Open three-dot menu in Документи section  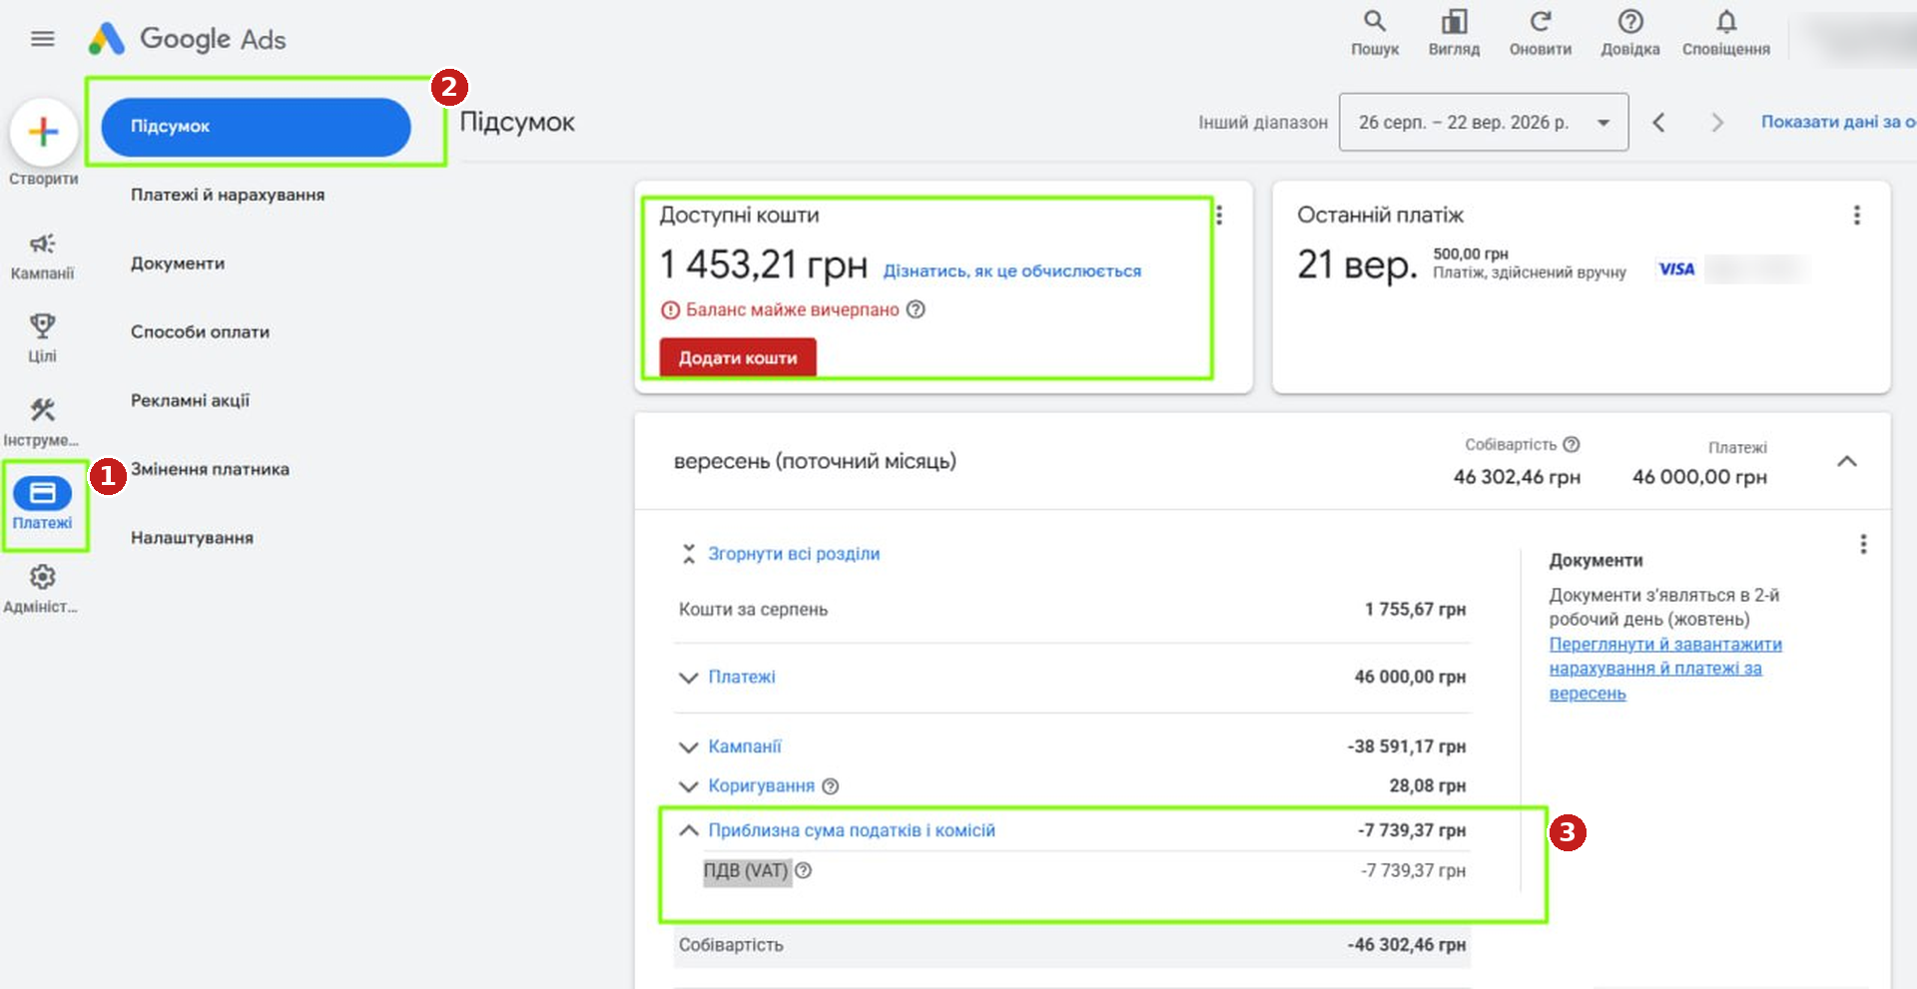click(x=1863, y=544)
